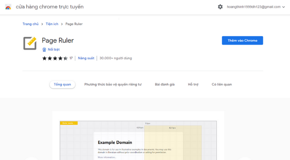Click the Nổi bật badge icon
Screen dimensions: 290x160
pyautogui.click(x=44, y=49)
